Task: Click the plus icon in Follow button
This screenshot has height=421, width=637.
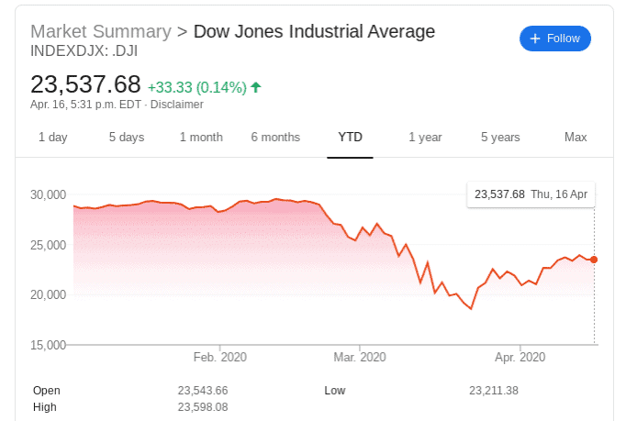Action: point(535,39)
